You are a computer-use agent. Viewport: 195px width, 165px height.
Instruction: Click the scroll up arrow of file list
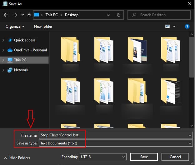pos(192,34)
